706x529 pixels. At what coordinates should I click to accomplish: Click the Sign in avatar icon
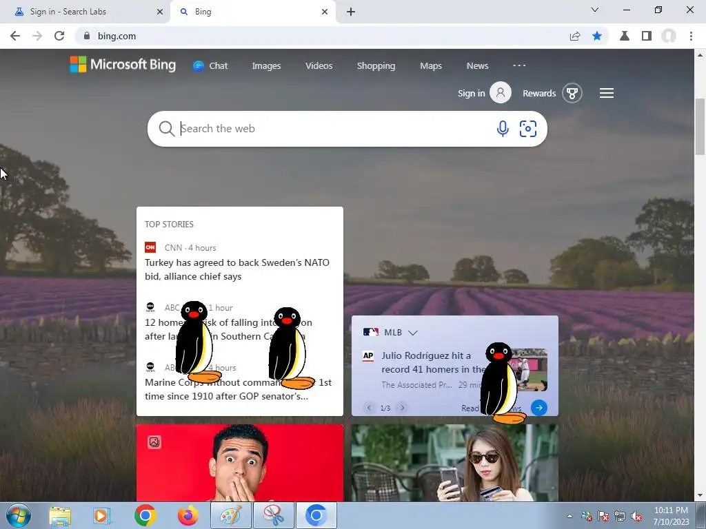(501, 93)
